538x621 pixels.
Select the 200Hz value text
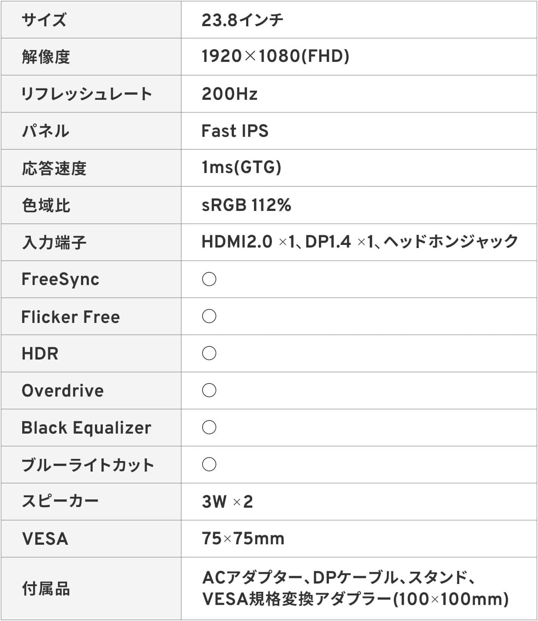point(230,94)
